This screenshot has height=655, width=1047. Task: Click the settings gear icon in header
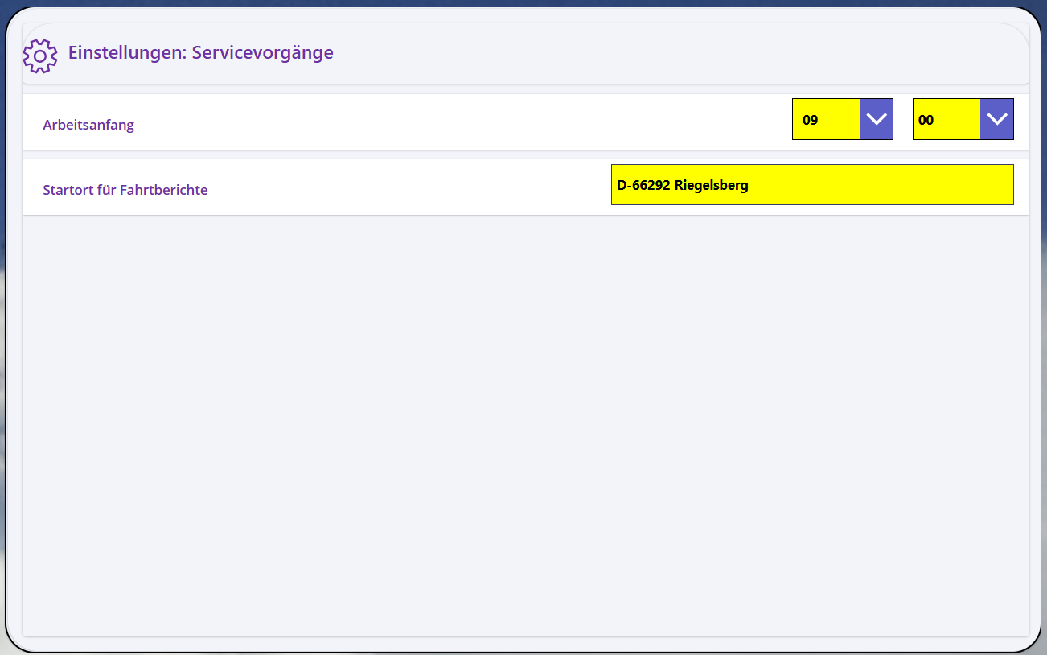click(40, 56)
